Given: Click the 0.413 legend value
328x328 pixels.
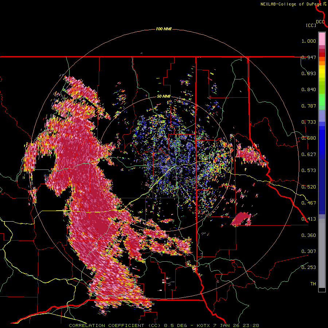Looking at the screenshot, I should (x=309, y=219).
